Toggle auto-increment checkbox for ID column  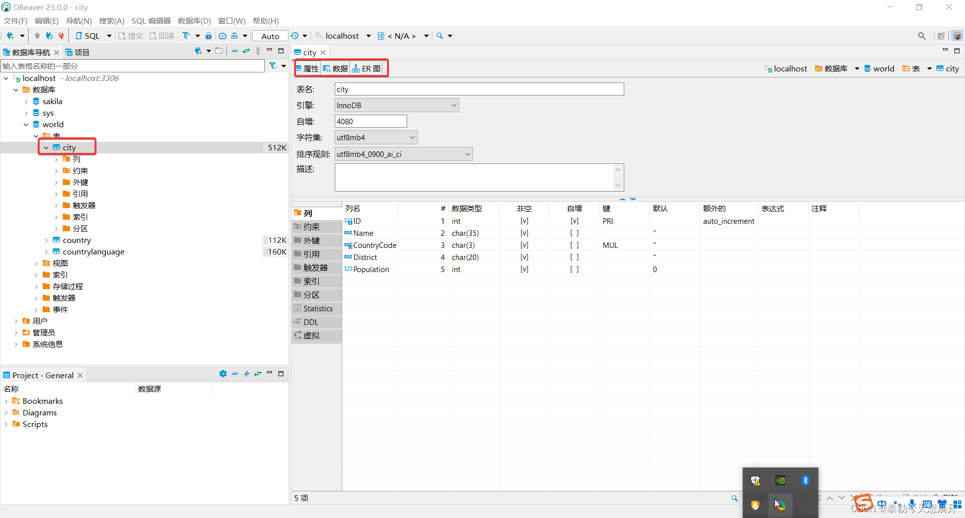pyautogui.click(x=574, y=221)
